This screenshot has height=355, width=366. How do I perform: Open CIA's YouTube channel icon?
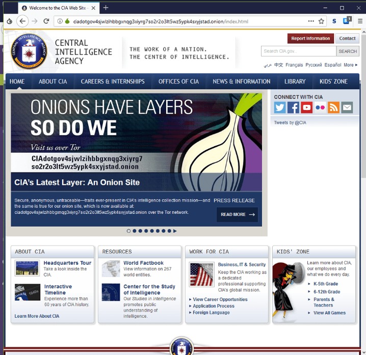[307, 107]
